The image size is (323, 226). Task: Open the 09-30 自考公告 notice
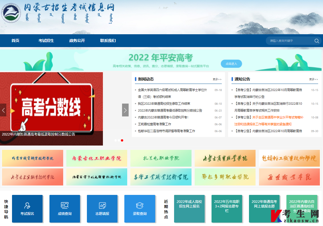click(x=268, y=131)
